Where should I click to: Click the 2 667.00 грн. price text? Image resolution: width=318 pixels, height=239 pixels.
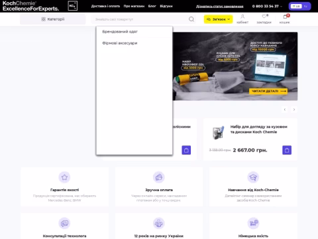[250, 150]
